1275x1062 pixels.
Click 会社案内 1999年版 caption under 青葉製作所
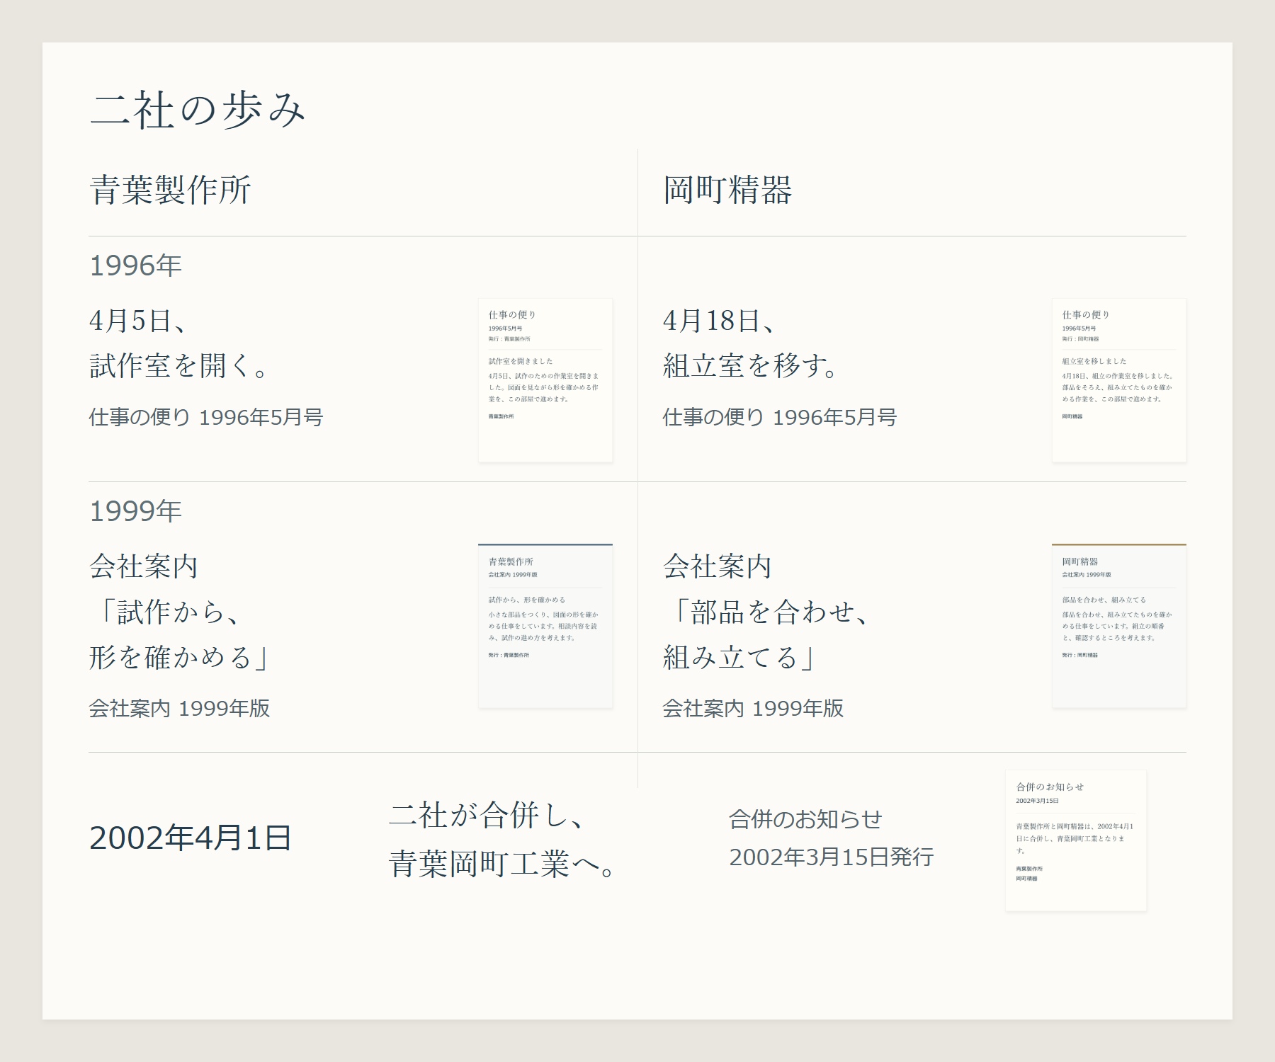[x=180, y=708]
